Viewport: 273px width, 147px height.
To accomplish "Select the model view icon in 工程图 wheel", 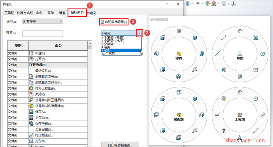I will coord(224,99).
